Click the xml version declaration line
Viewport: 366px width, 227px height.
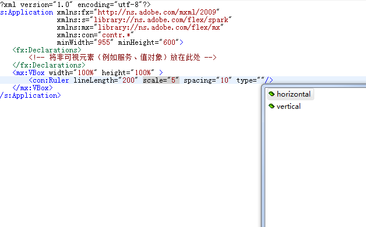(x=75, y=5)
